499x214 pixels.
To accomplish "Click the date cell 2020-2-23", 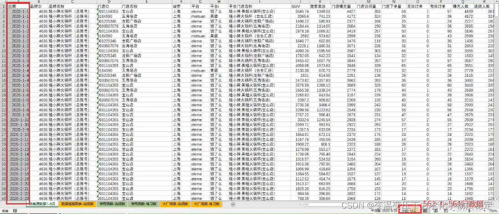I will point(18,199).
